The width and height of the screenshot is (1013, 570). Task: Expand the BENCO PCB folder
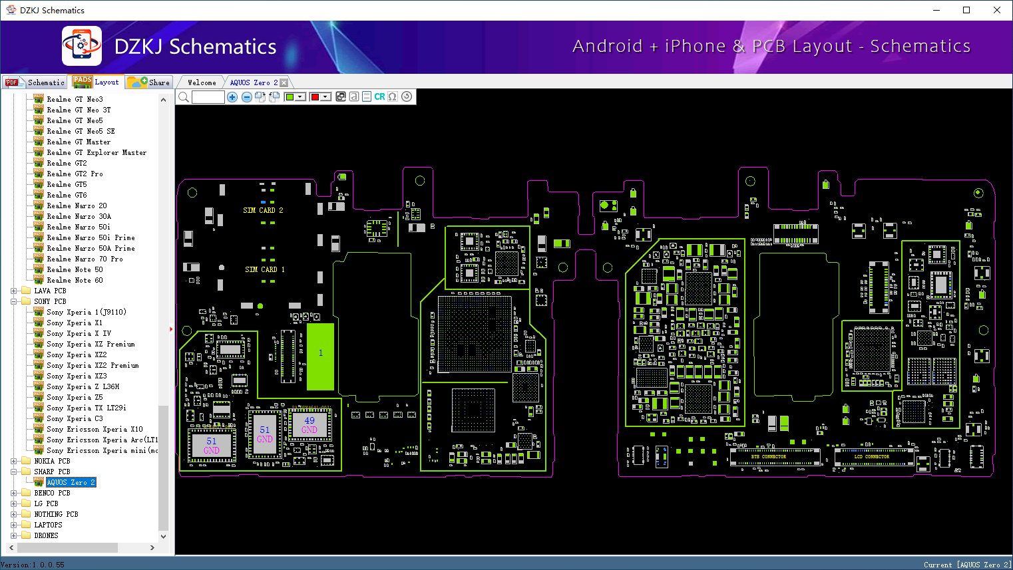(x=14, y=493)
